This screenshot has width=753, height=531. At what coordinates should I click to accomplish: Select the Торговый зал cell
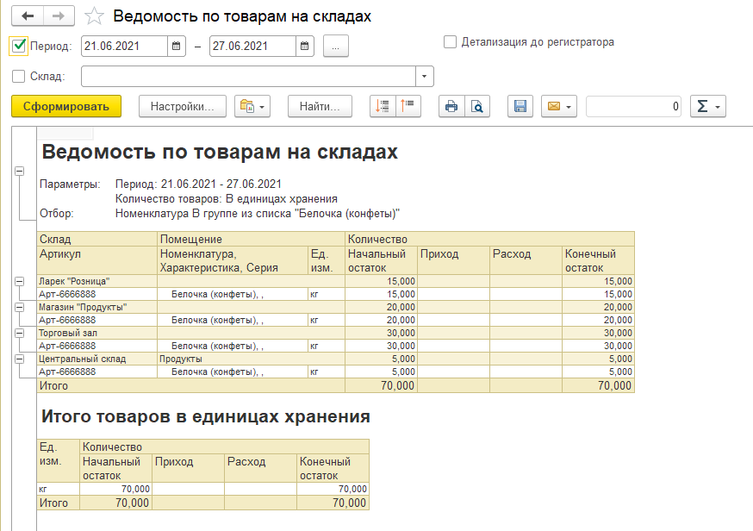97,333
